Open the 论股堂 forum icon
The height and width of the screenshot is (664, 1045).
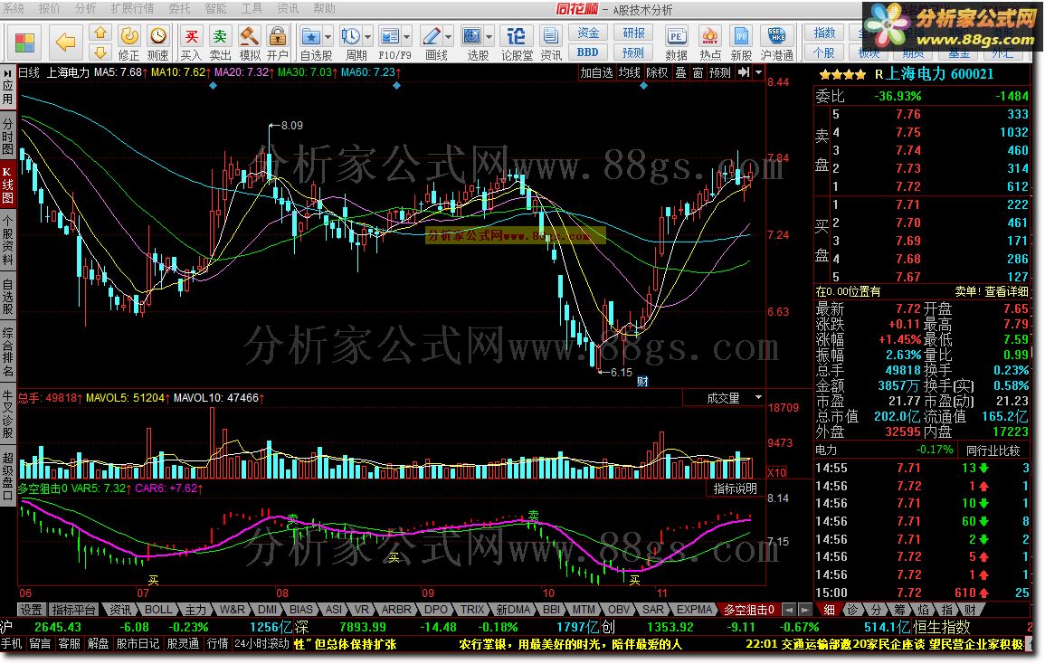click(517, 43)
